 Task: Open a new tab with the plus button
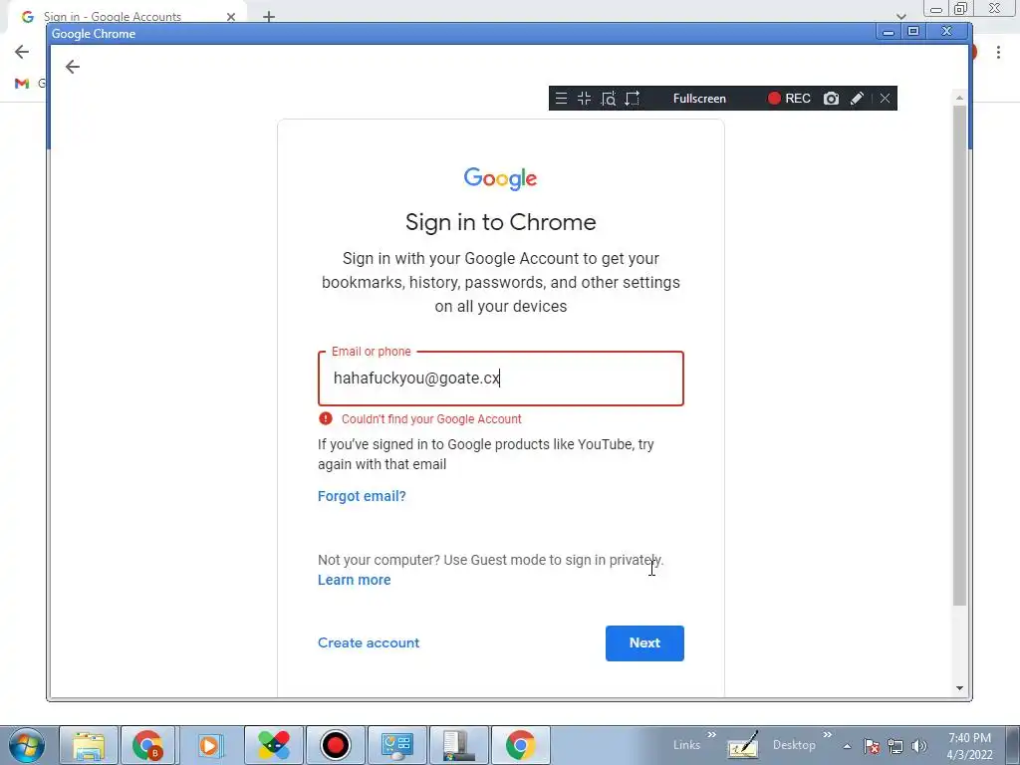[269, 17]
